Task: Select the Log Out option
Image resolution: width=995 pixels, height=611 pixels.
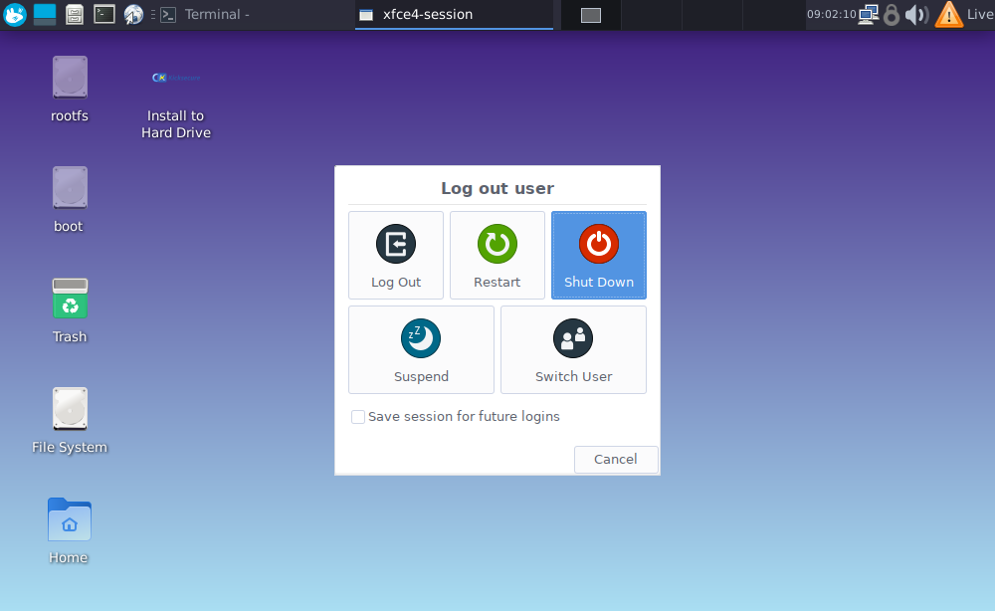Action: click(395, 255)
